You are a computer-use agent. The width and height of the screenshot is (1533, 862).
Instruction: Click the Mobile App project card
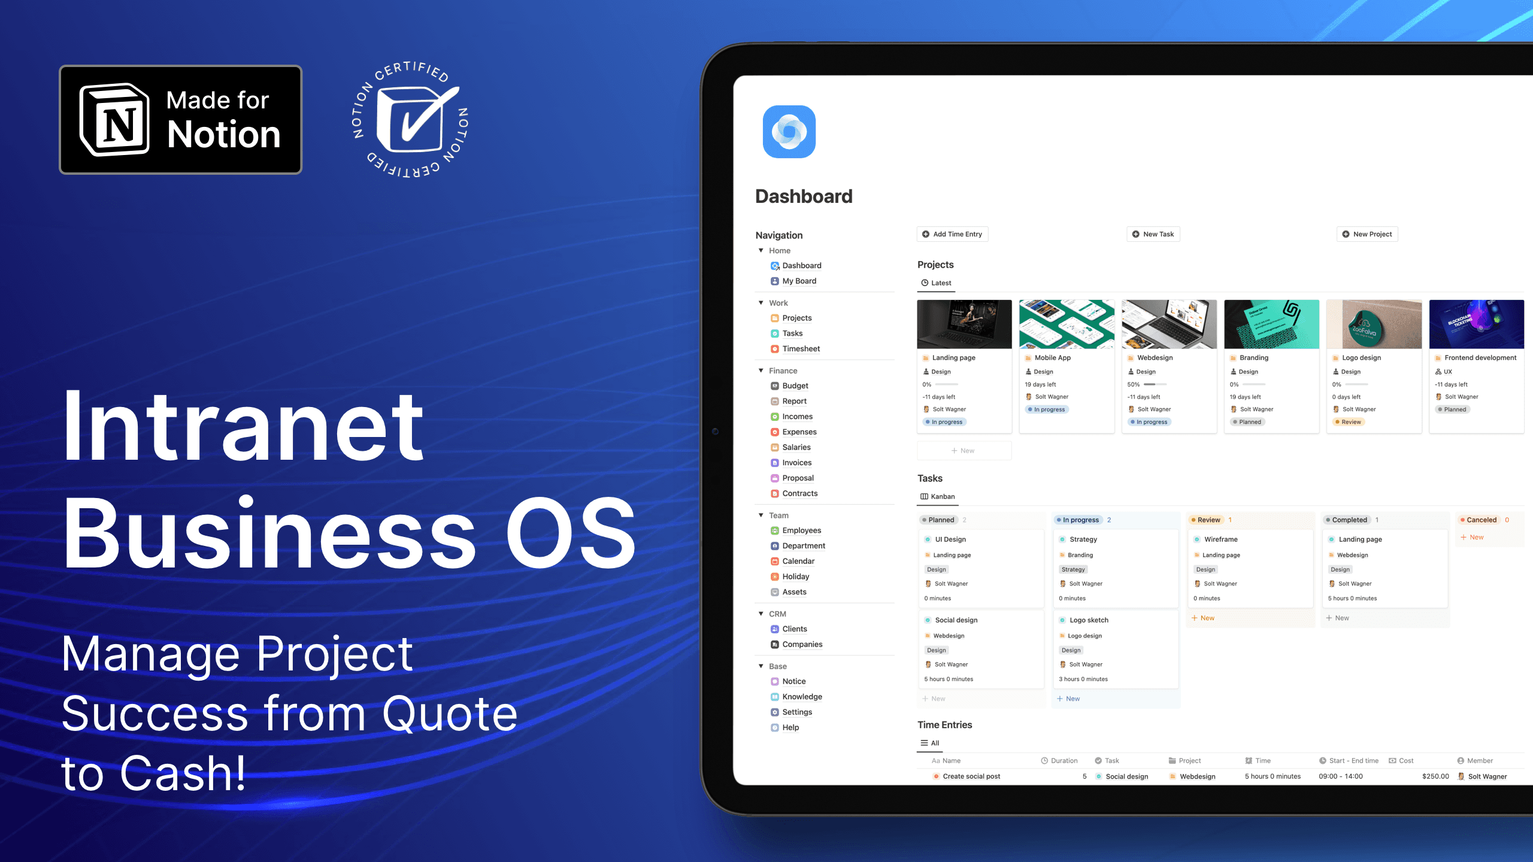(1067, 363)
